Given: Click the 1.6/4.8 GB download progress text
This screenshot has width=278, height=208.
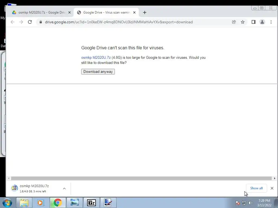Looking at the screenshot, I should click(33, 191).
